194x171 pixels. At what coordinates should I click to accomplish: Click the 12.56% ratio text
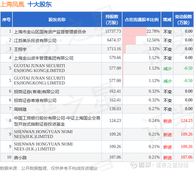[x=153, y=40]
